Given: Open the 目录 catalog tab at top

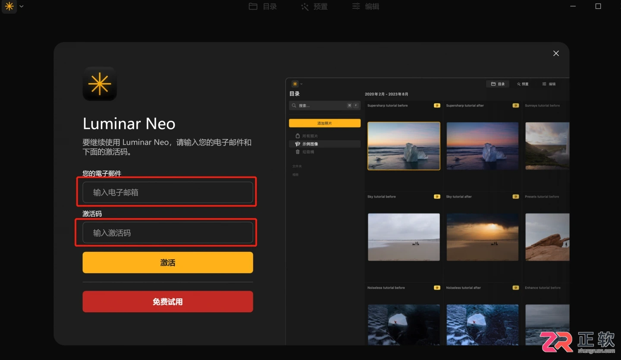Looking at the screenshot, I should pyautogui.click(x=263, y=6).
